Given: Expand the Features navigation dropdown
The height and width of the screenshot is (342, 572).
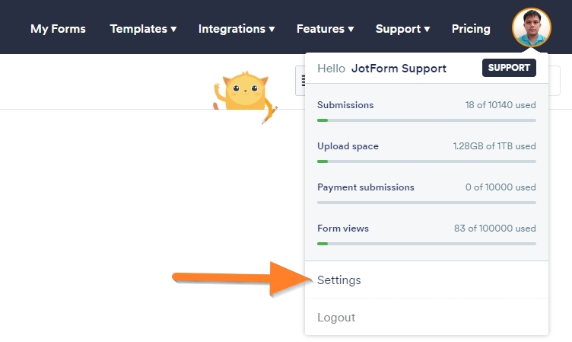Looking at the screenshot, I should coord(325,29).
